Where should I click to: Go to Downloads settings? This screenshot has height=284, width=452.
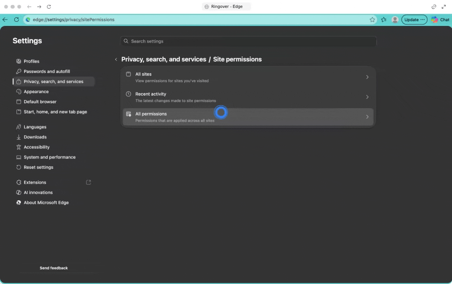click(x=35, y=137)
